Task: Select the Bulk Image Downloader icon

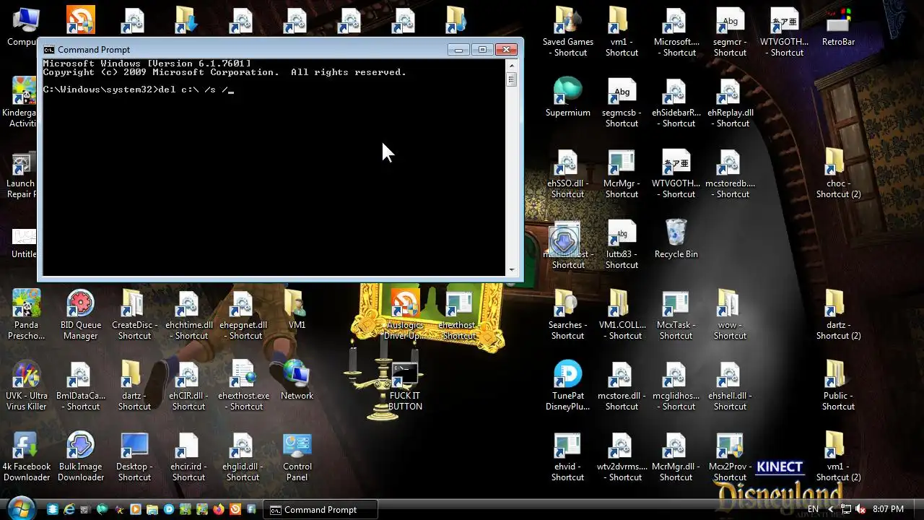Action: click(x=80, y=456)
